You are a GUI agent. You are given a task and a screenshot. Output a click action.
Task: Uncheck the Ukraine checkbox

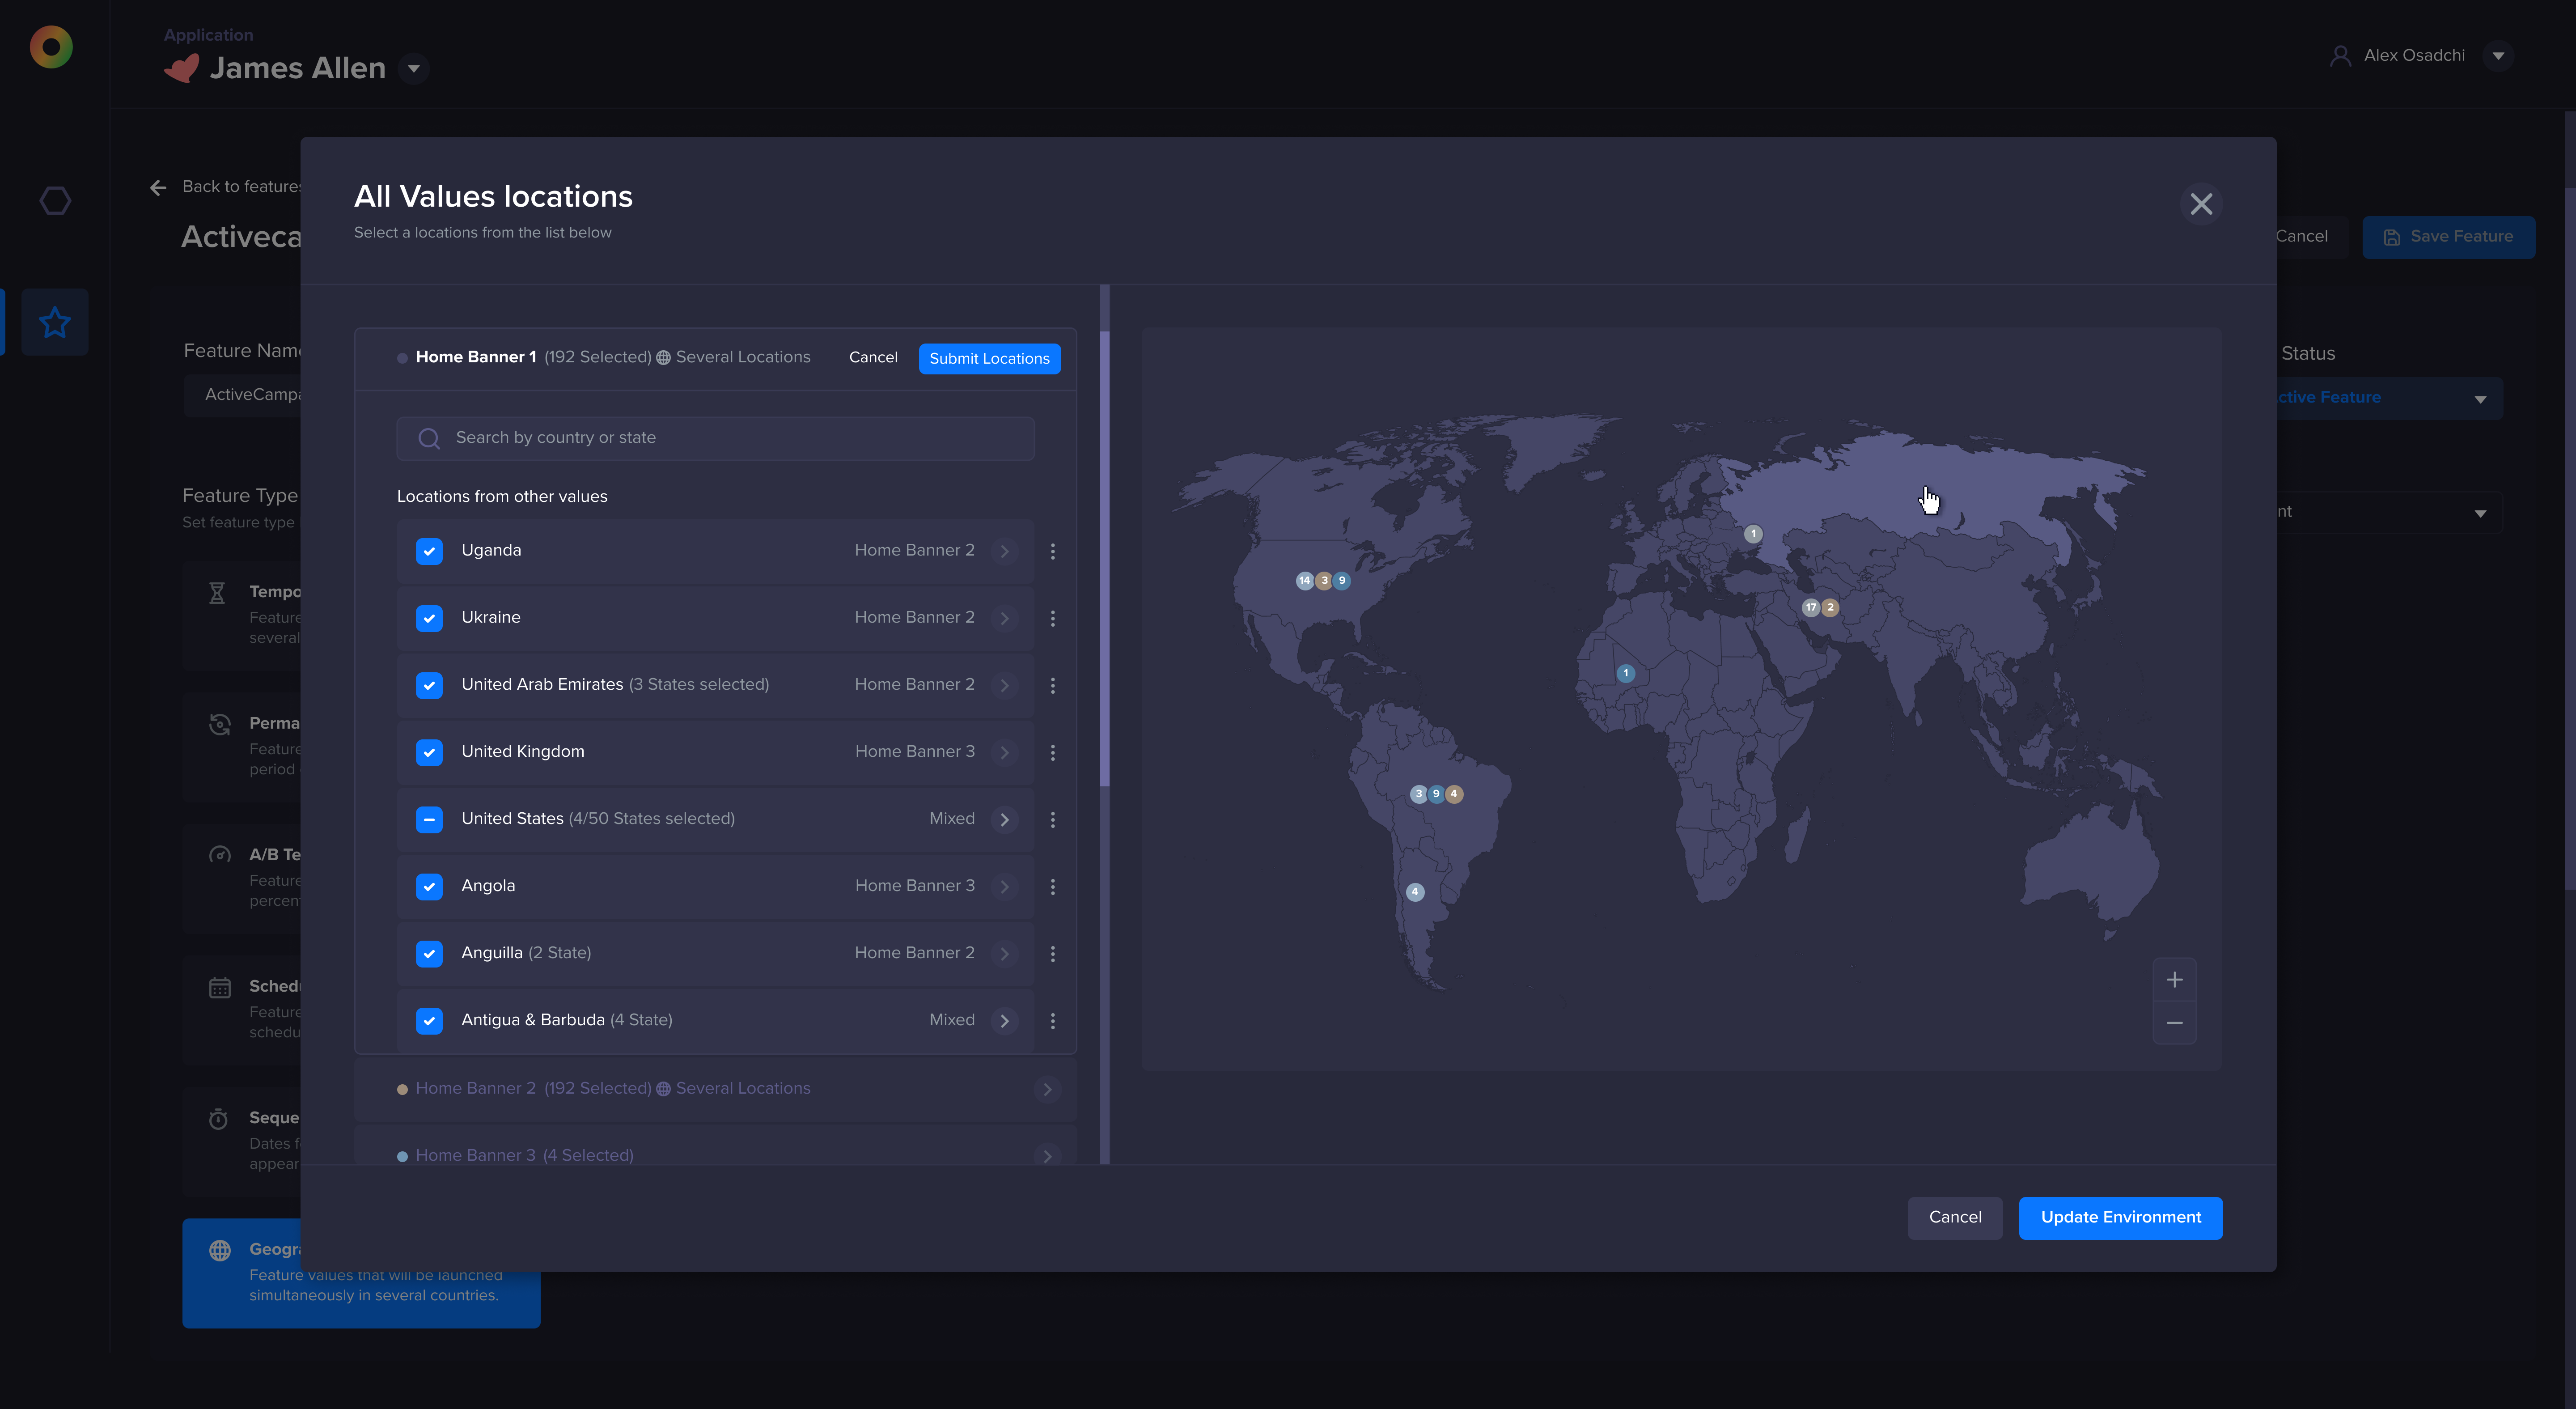pyautogui.click(x=429, y=618)
